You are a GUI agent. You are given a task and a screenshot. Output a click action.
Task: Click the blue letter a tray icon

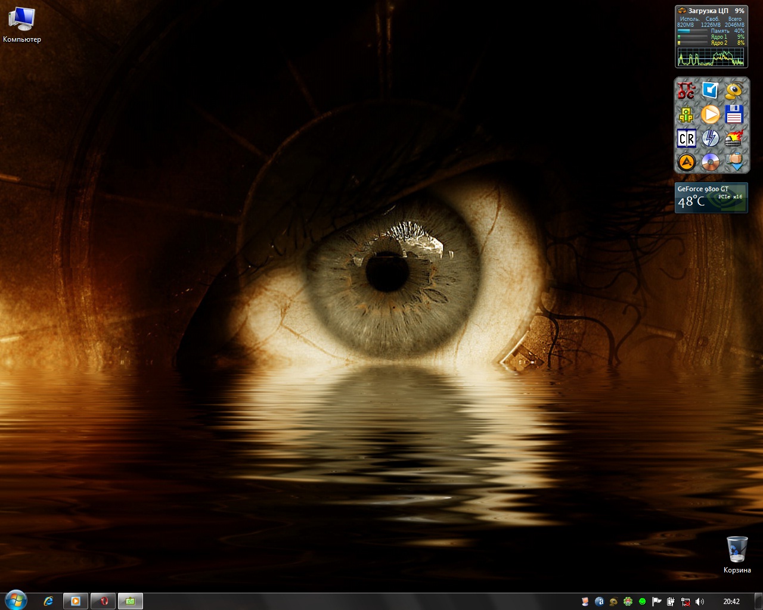click(600, 602)
